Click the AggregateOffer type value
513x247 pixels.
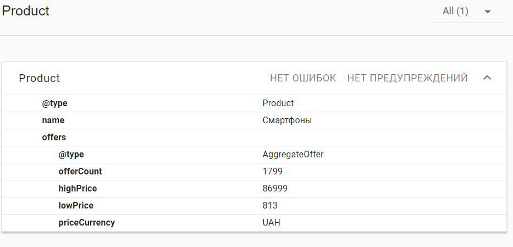(293, 155)
